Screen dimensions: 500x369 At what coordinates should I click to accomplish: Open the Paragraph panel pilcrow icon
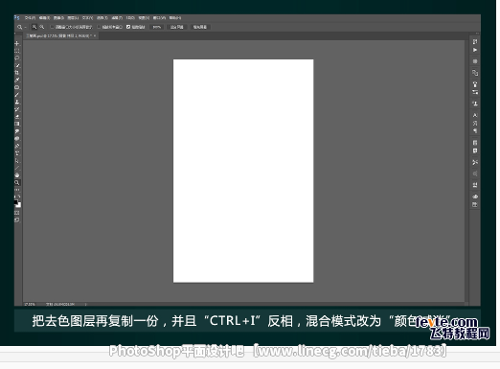point(475,131)
